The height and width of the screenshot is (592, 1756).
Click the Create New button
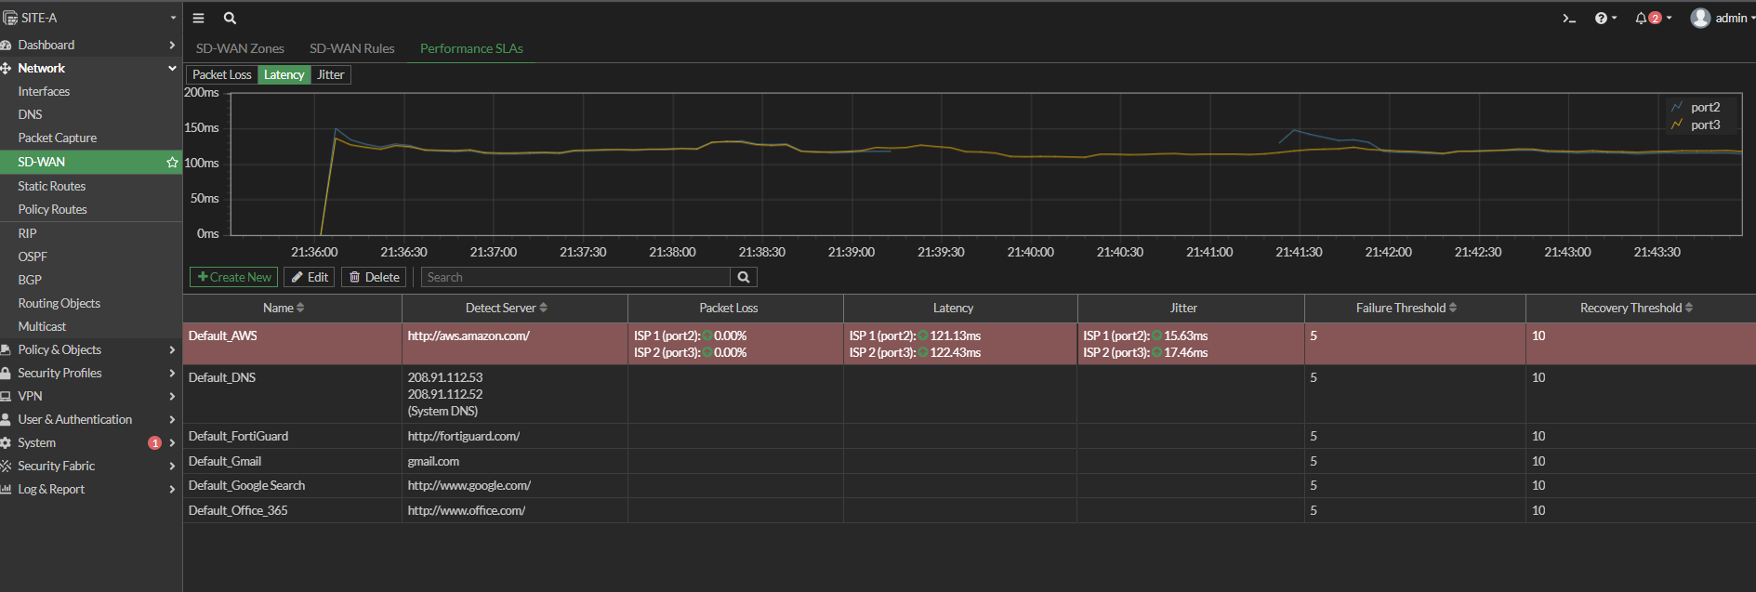[x=234, y=277]
